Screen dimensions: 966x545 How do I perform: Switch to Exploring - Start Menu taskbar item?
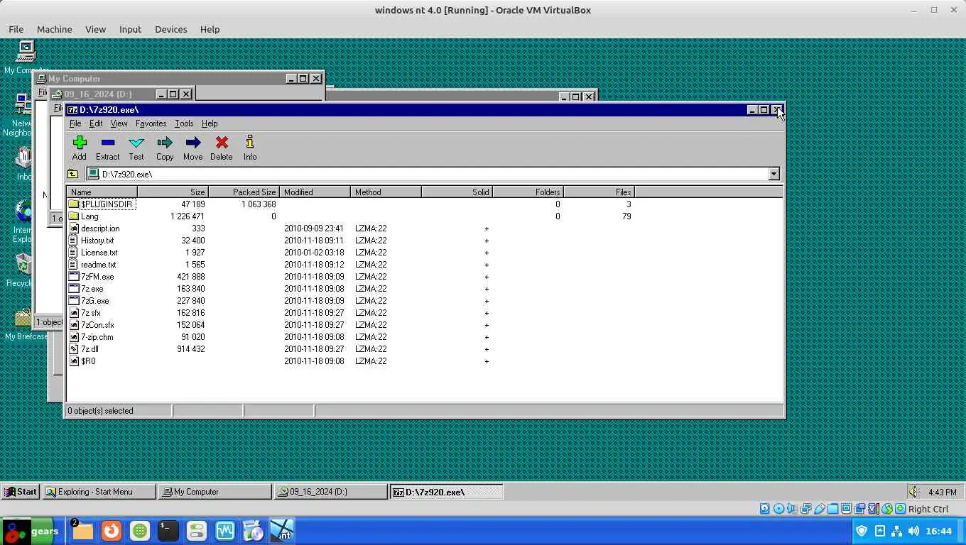pyautogui.click(x=99, y=492)
